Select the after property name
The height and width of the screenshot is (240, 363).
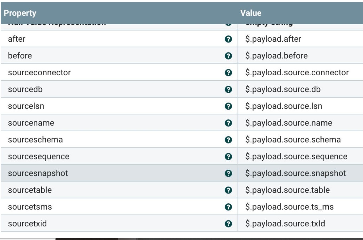(x=17, y=39)
